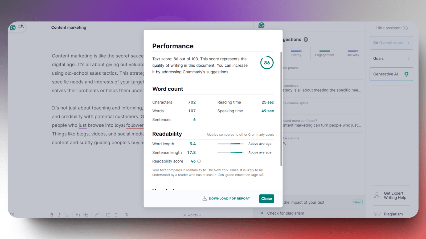Apply Bold formatting in bottom toolbar
The height and width of the screenshot is (239, 426).
click(52, 215)
